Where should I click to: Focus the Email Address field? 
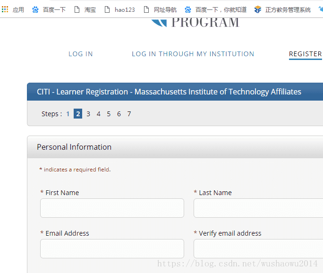click(x=112, y=248)
